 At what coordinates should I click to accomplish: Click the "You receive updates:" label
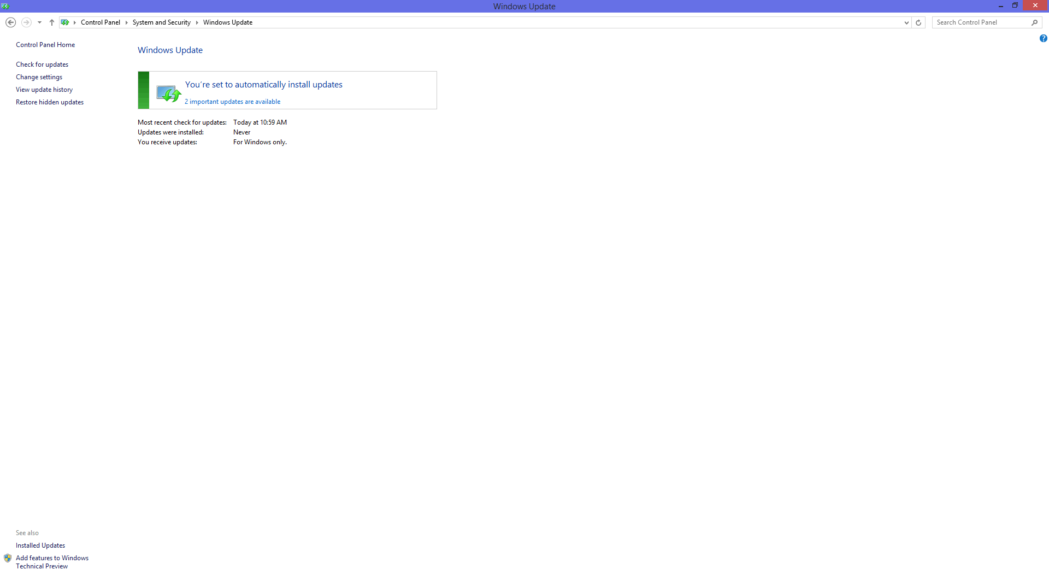pos(167,142)
